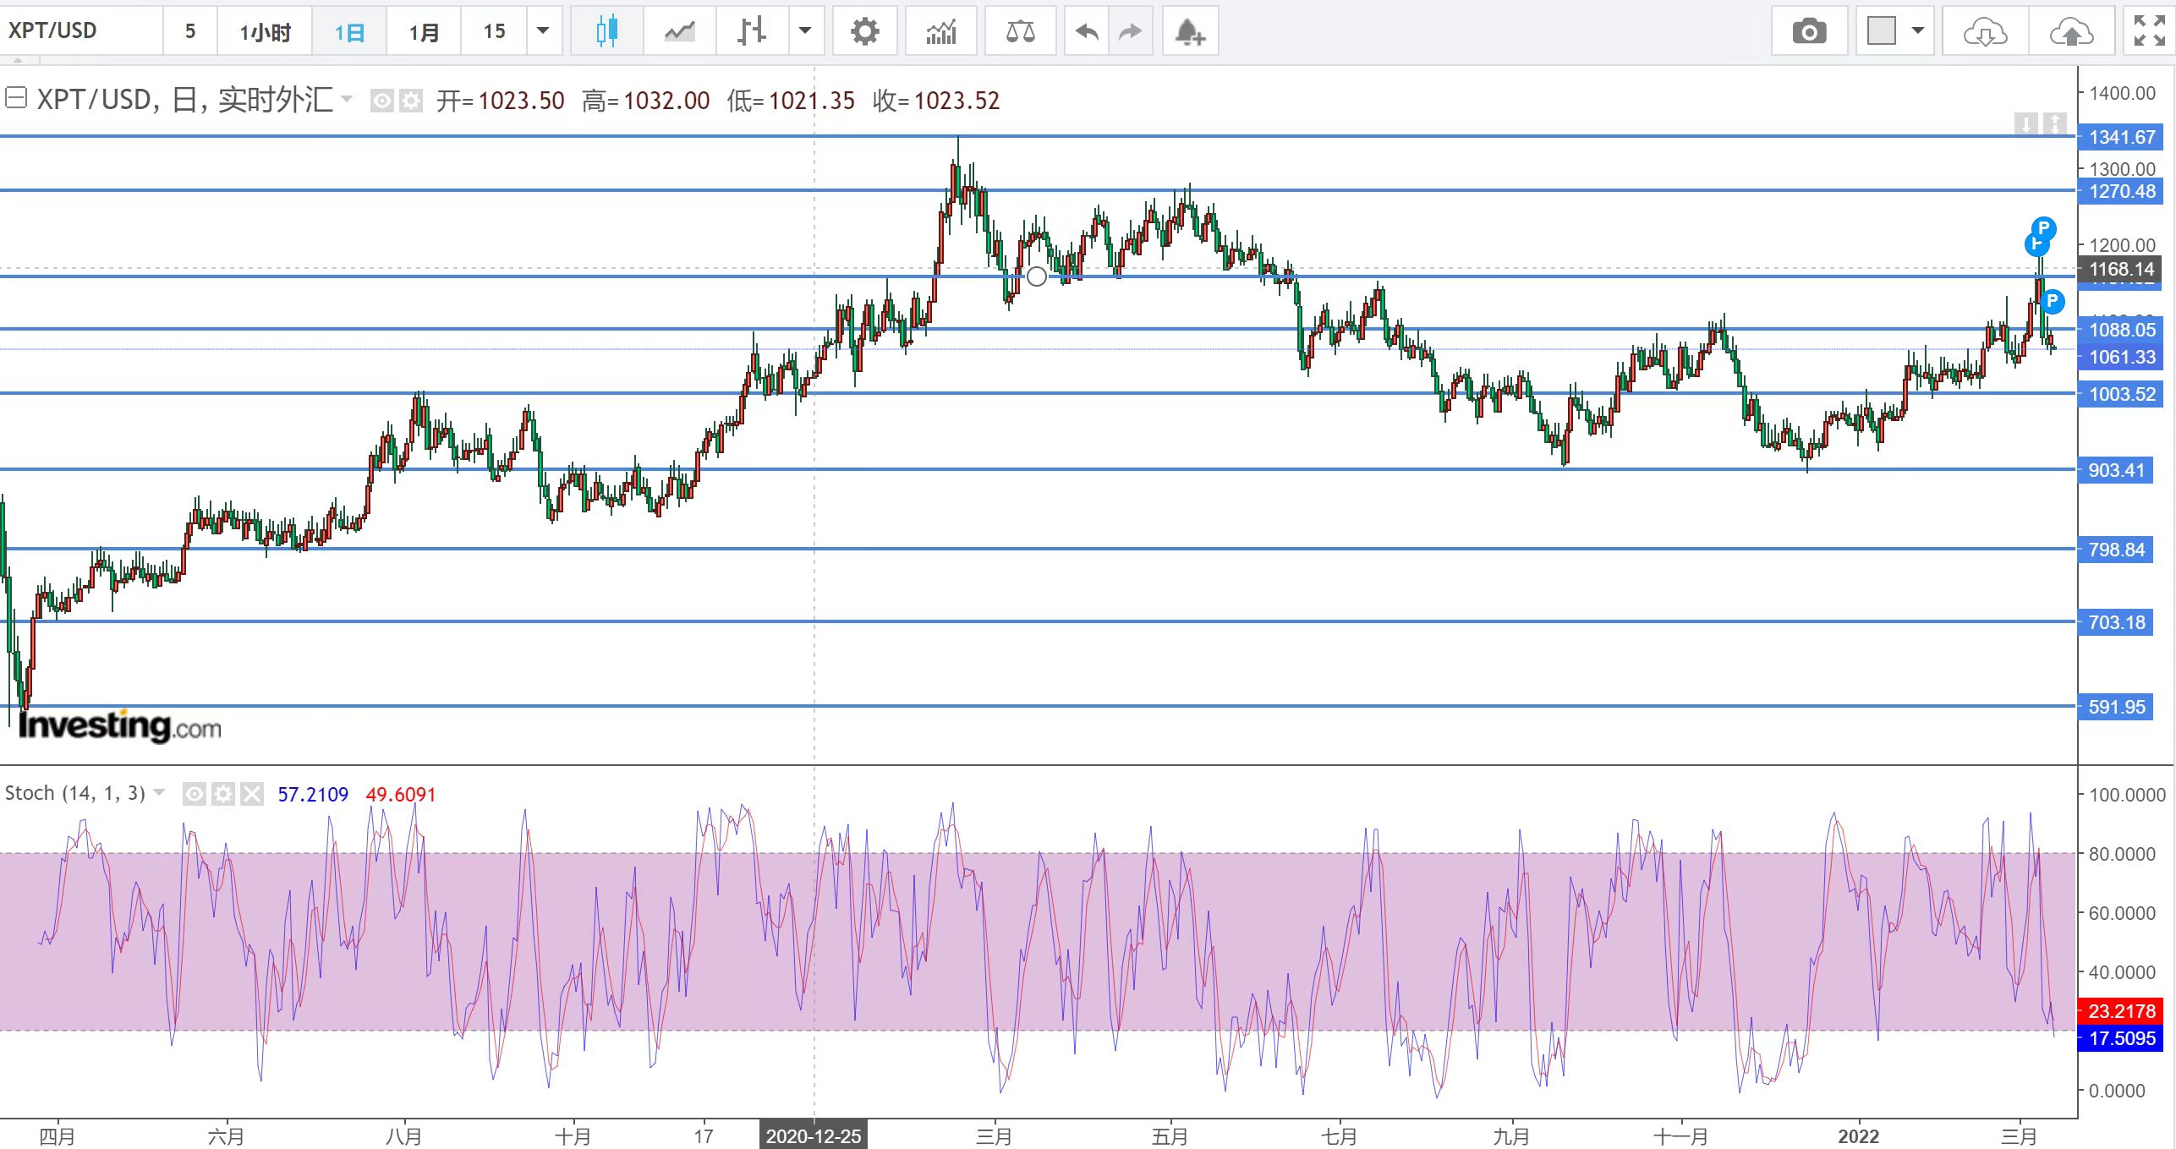Select the 1日 daily interval
Viewport: 2176px width, 1149px height.
point(349,32)
